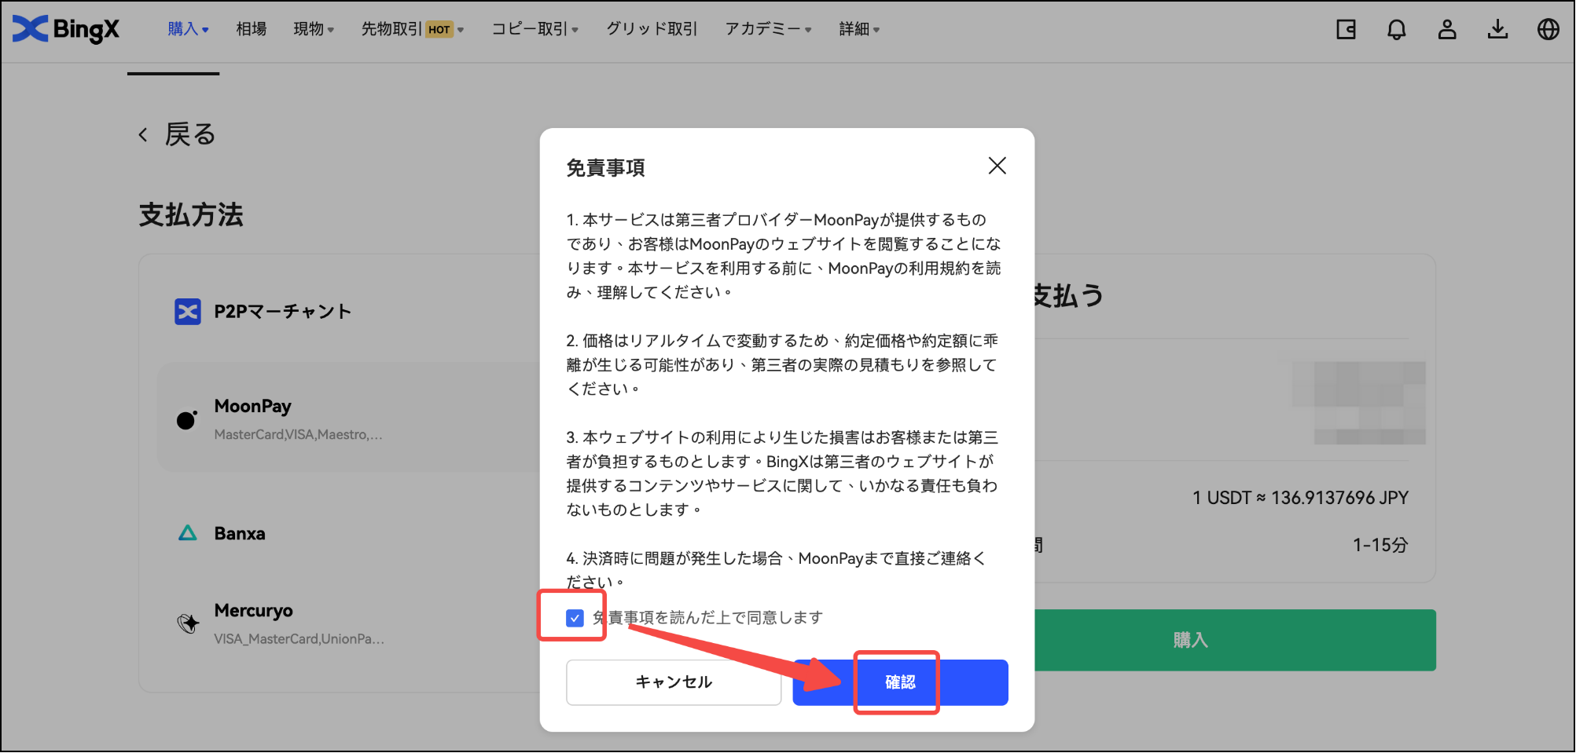Image resolution: width=1576 pixels, height=753 pixels.
Task: Open the language globe icon
Action: click(1548, 30)
